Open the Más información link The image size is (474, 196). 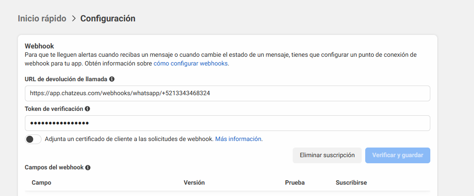click(x=238, y=139)
